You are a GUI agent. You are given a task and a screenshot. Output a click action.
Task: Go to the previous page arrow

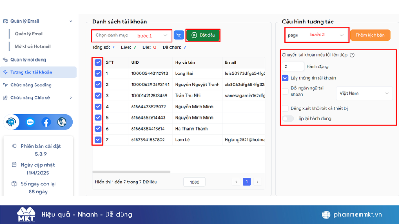(236, 182)
